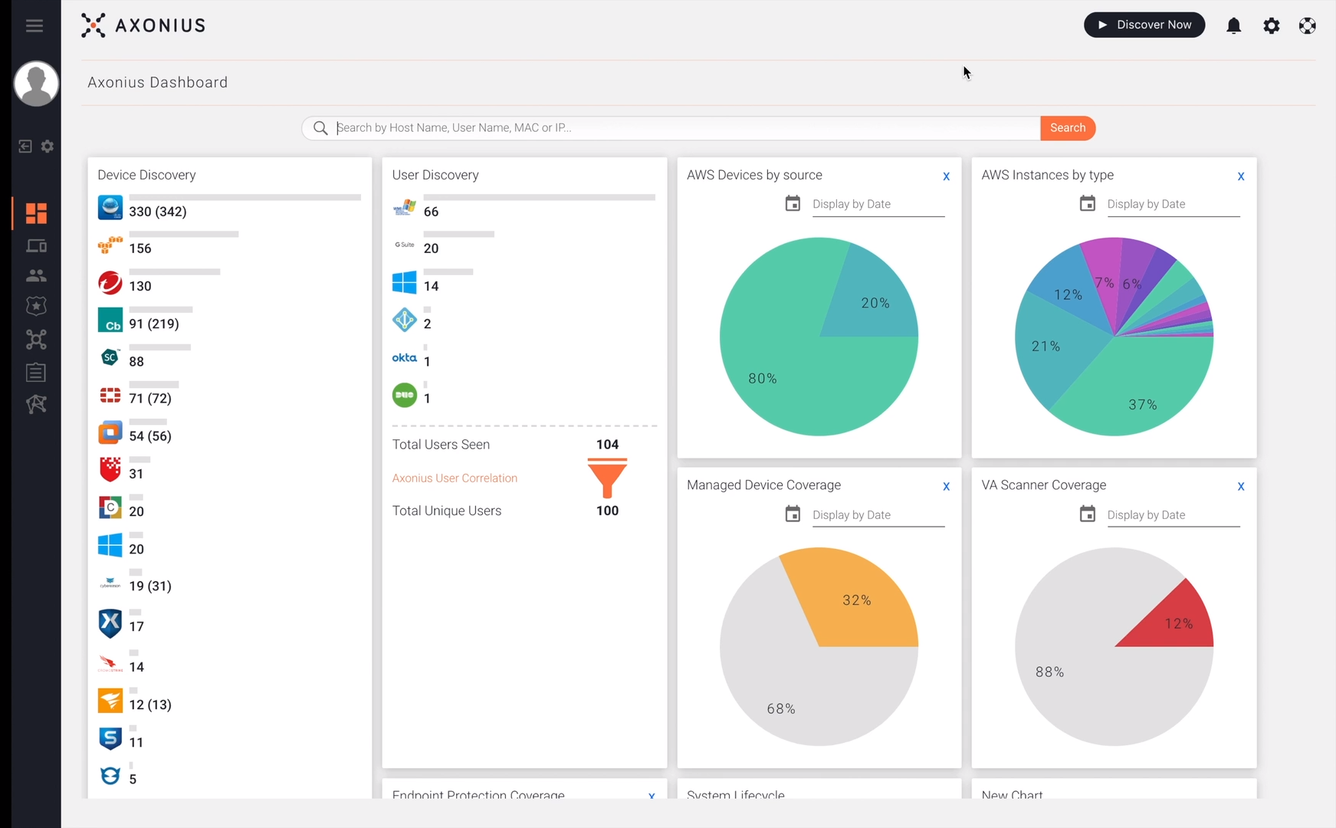This screenshot has height=828, width=1336.
Task: Close the VA Scanner Coverage chart
Action: click(x=1241, y=486)
